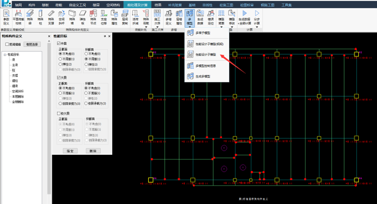Close the 性能目标 panel
377x204 pixels.
coord(110,36)
